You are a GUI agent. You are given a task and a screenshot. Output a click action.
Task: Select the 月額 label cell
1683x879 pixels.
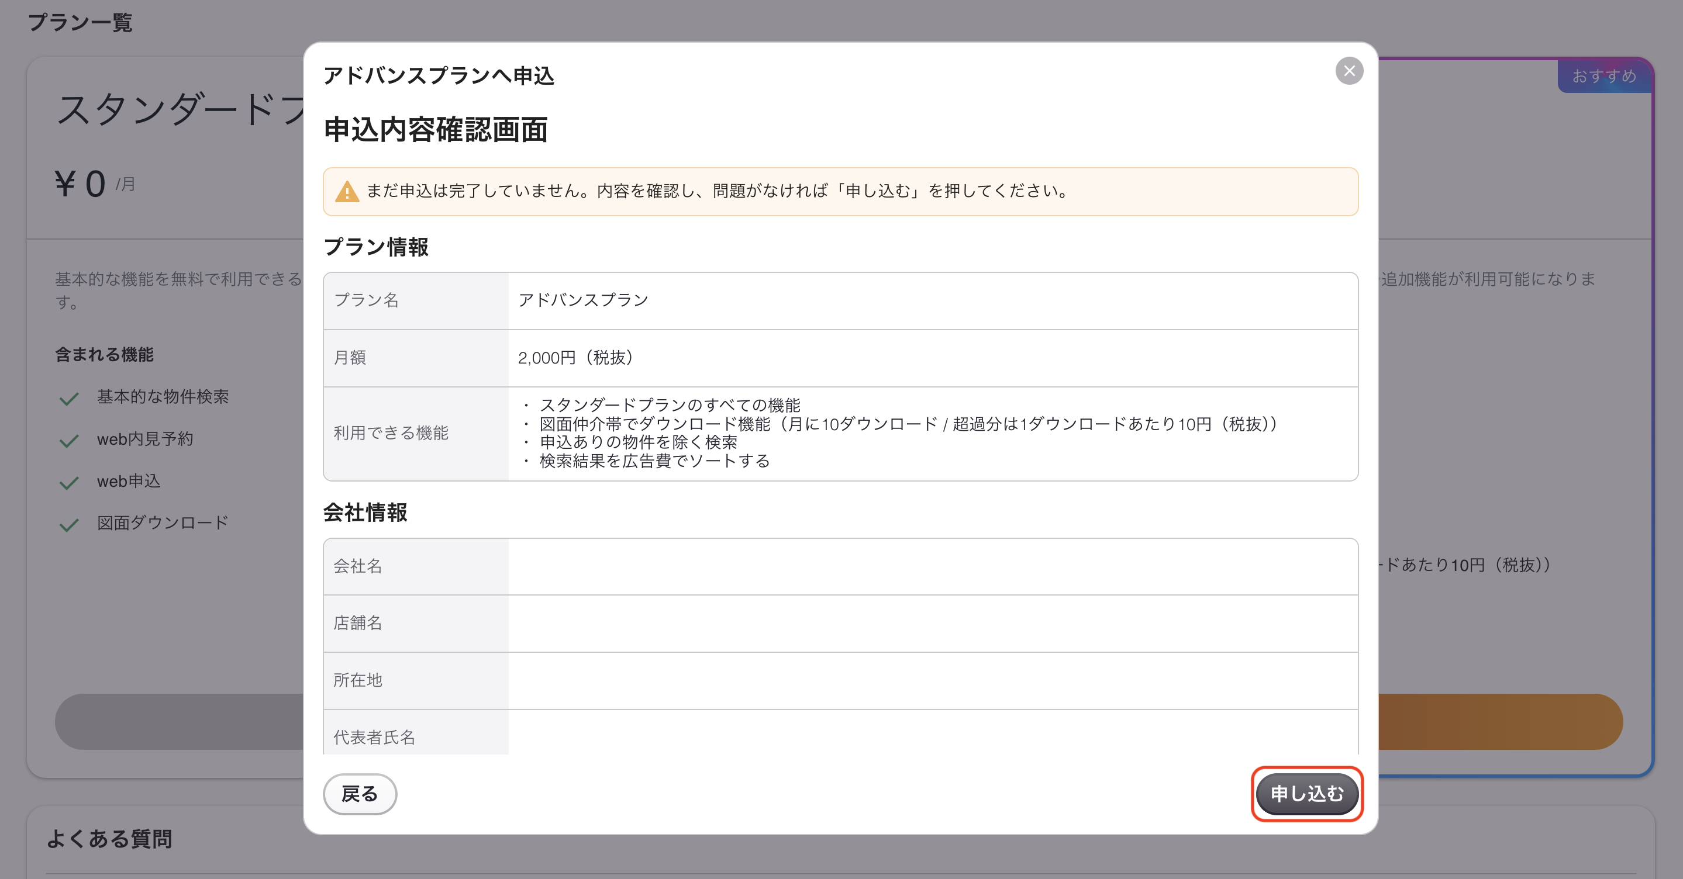pyautogui.click(x=416, y=358)
